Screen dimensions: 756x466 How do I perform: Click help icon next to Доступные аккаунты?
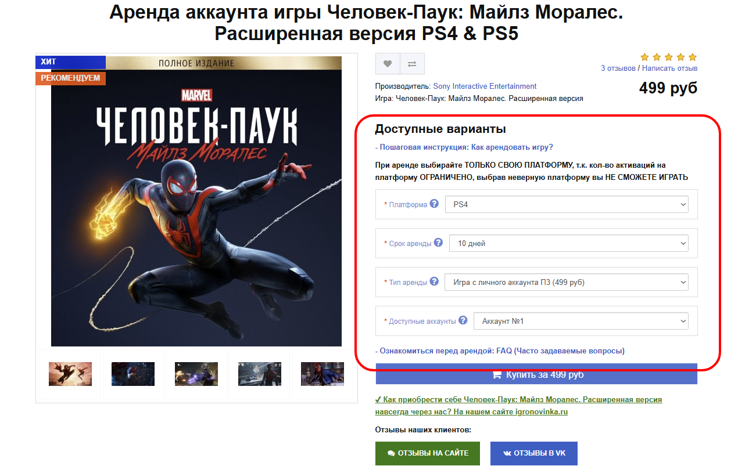click(x=463, y=320)
